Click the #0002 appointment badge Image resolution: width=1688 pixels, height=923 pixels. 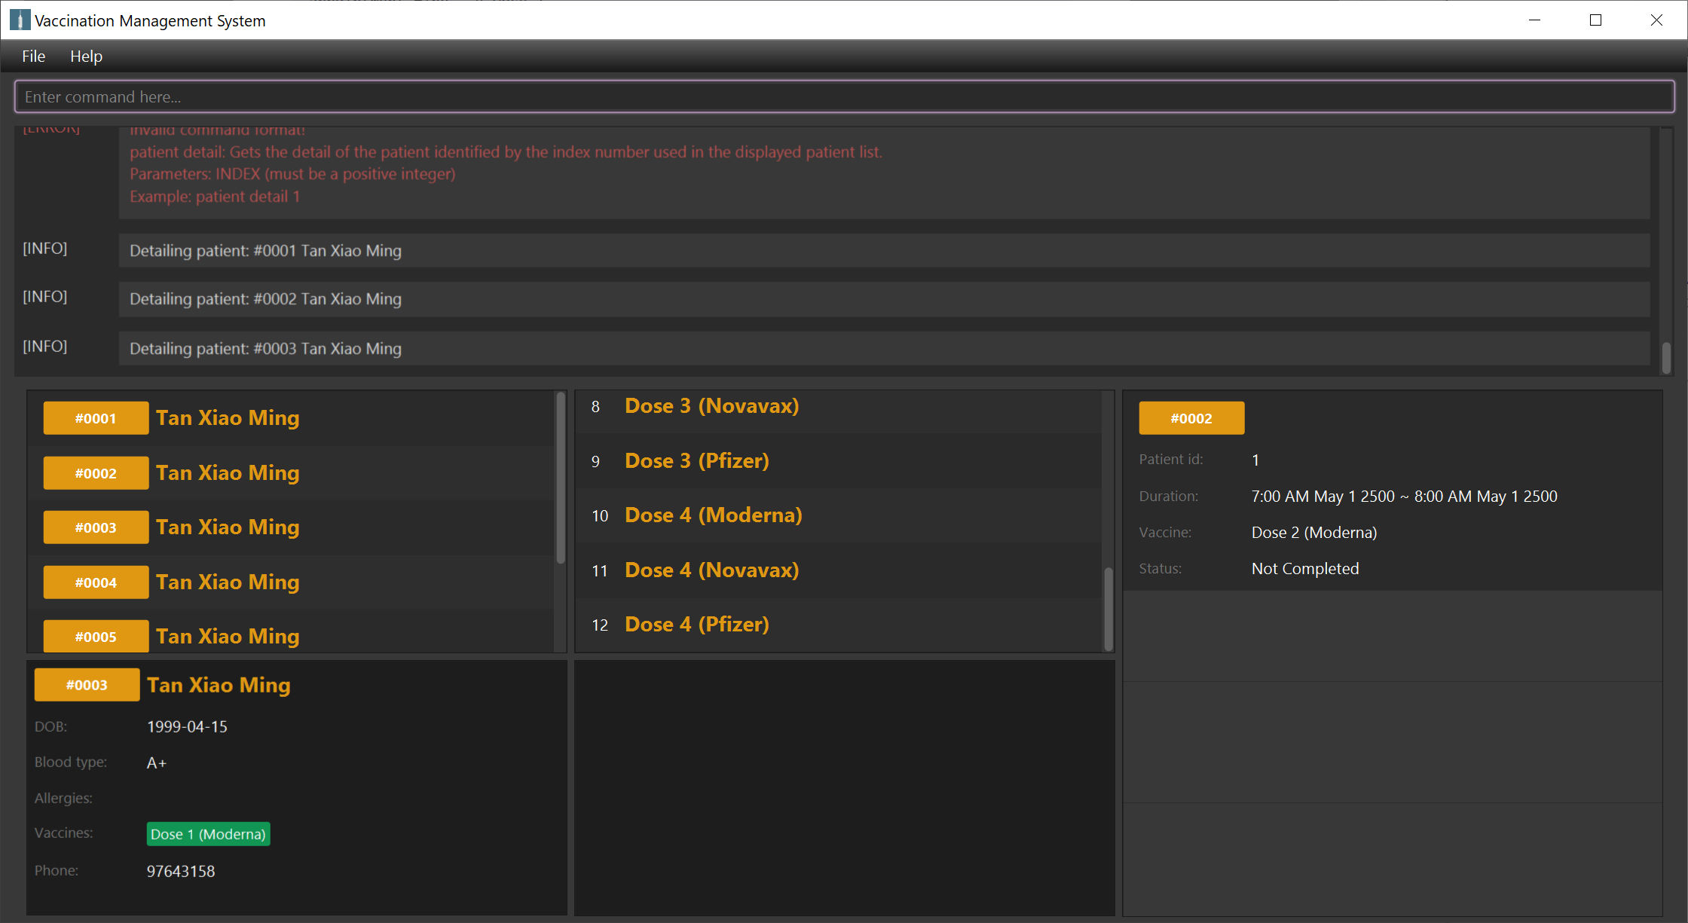(1191, 418)
